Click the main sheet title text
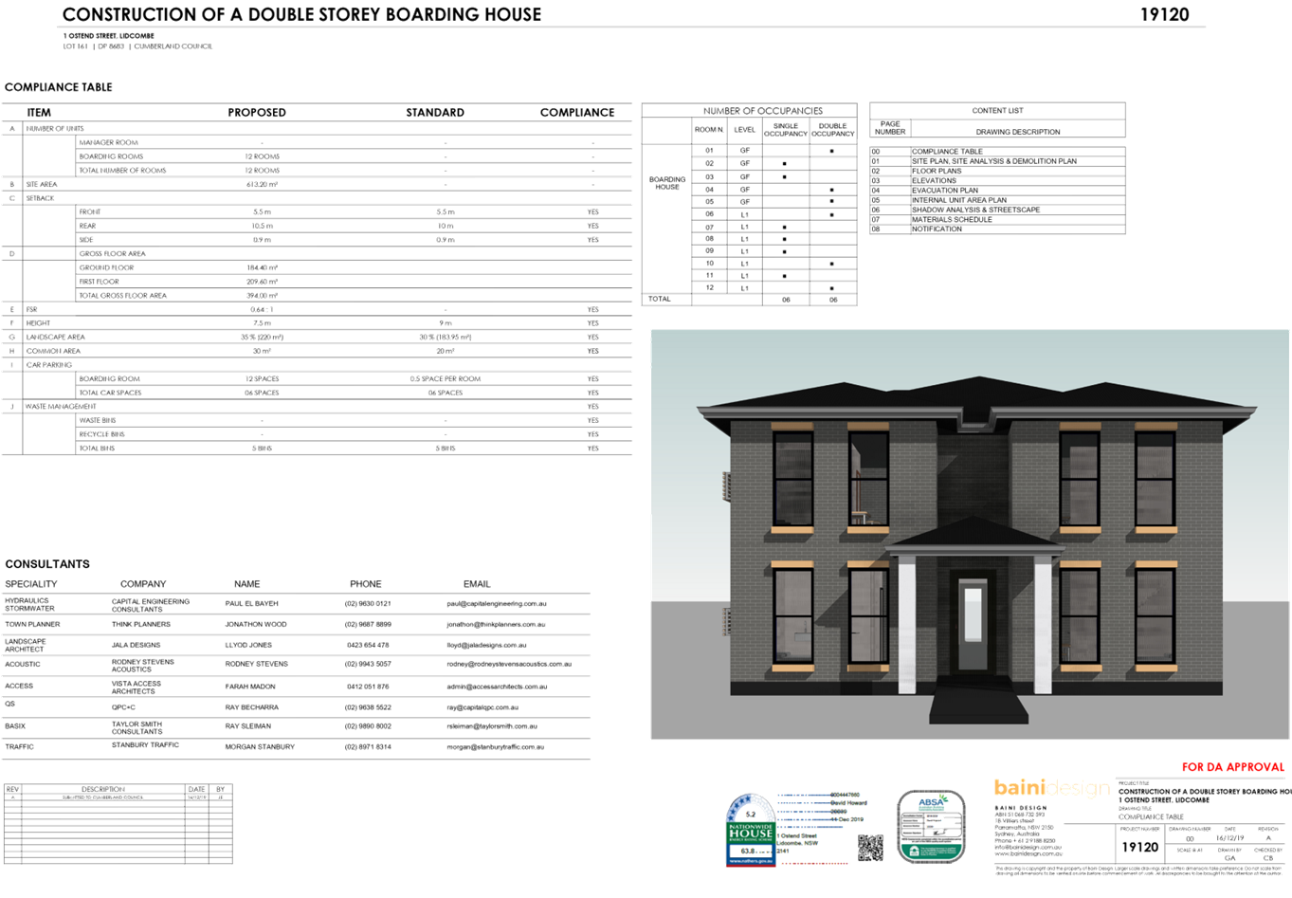 point(301,14)
